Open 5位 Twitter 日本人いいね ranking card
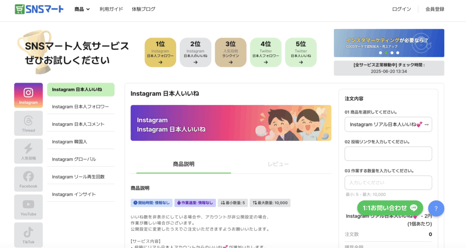The height and width of the screenshot is (248, 466). pyautogui.click(x=301, y=53)
